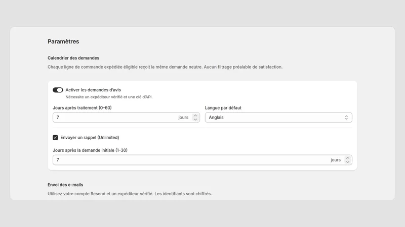The width and height of the screenshot is (405, 227).
Task: Click 'Chaque ligne de commande' description text
Action: 165,67
